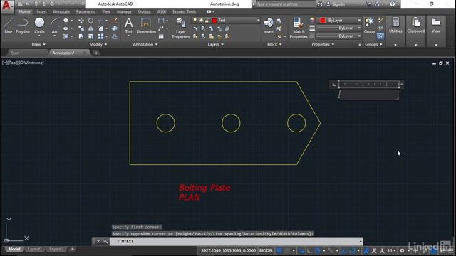Click the Table tool in Annotation panel

(x=161, y=36)
